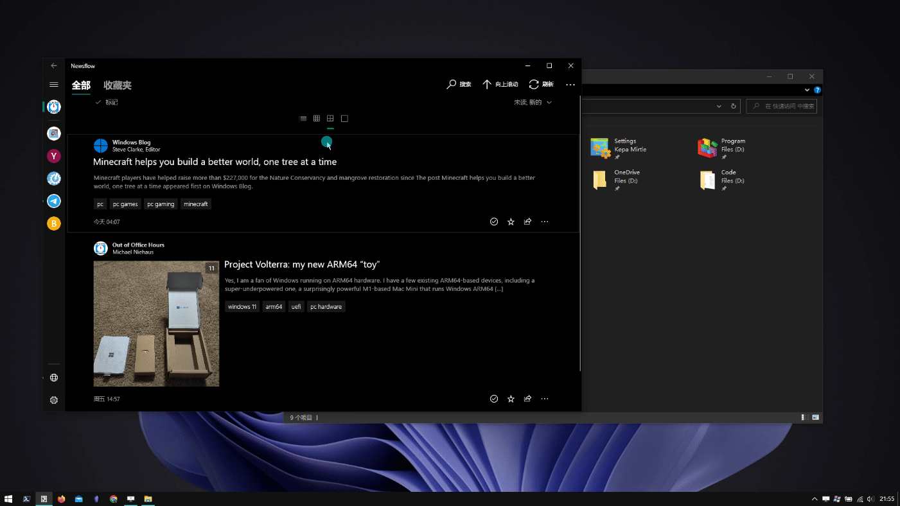Filter by the 'arm64' tag
Viewport: 900px width, 506px height.
pos(274,307)
